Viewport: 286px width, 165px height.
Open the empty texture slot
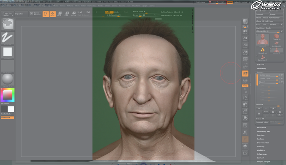(8, 66)
